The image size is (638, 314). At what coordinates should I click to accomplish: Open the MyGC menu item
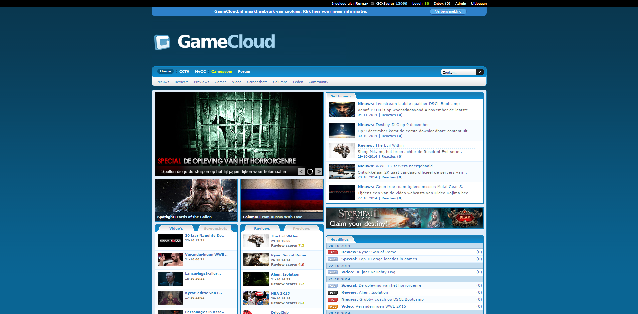point(200,71)
